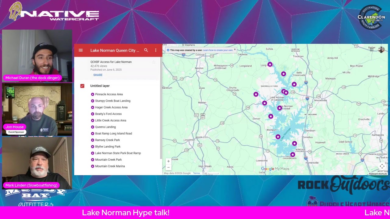Select Hager Creek Access Area
This screenshot has height=219, width=390.
111,107
